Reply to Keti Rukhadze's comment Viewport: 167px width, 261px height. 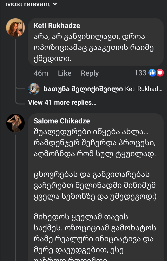pyautogui.click(x=90, y=73)
